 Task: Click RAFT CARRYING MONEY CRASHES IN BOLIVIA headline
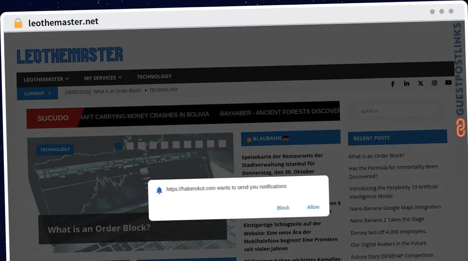145,115
